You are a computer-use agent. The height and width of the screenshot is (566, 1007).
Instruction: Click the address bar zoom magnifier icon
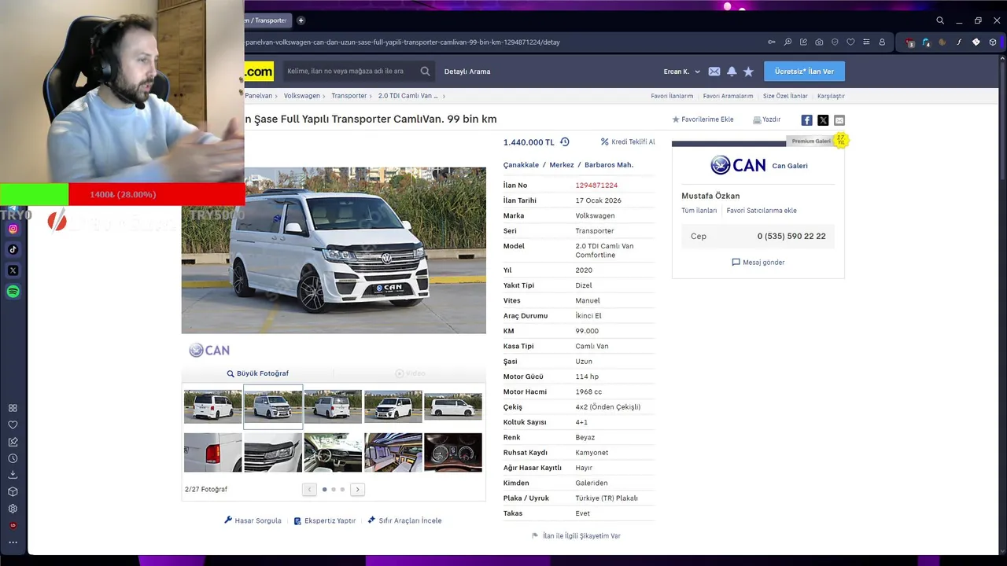(x=788, y=42)
